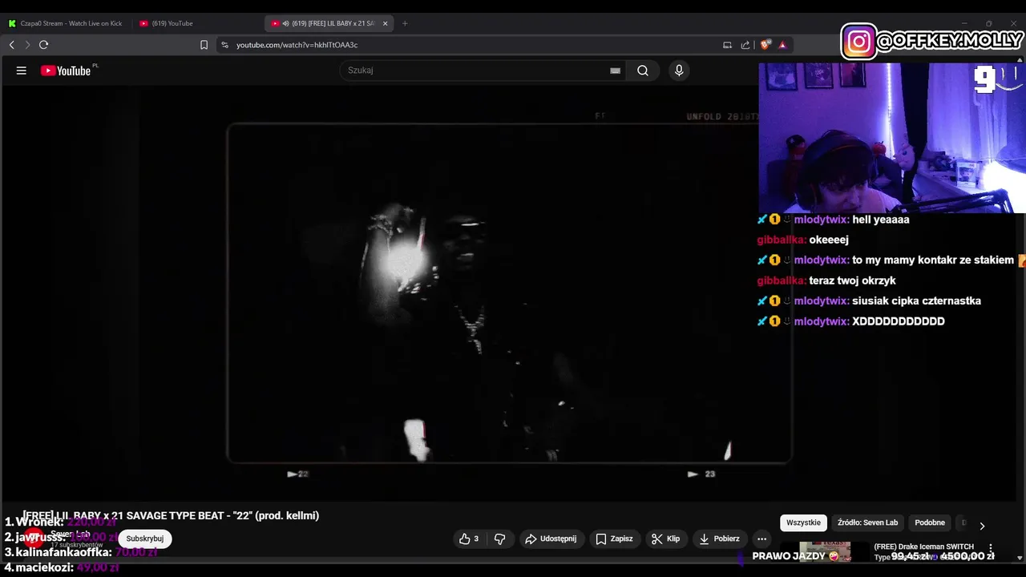Go back using the browser back arrow
This screenshot has width=1026, height=577.
pyautogui.click(x=12, y=45)
